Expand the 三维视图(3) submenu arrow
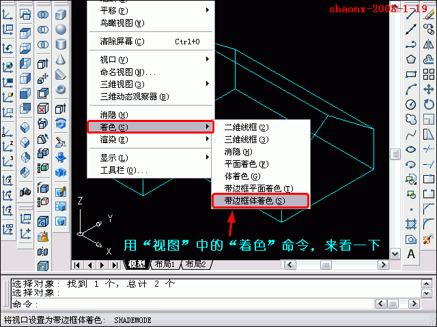The image size is (437, 327). coord(208,84)
